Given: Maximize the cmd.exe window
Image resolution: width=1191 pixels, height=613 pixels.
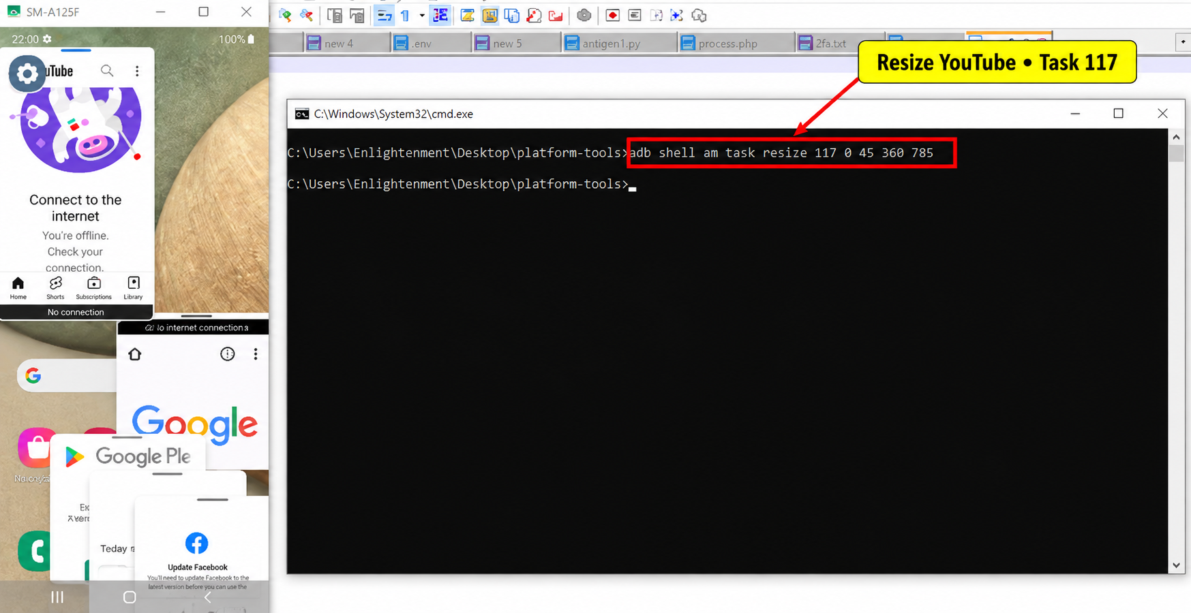Looking at the screenshot, I should (x=1118, y=114).
